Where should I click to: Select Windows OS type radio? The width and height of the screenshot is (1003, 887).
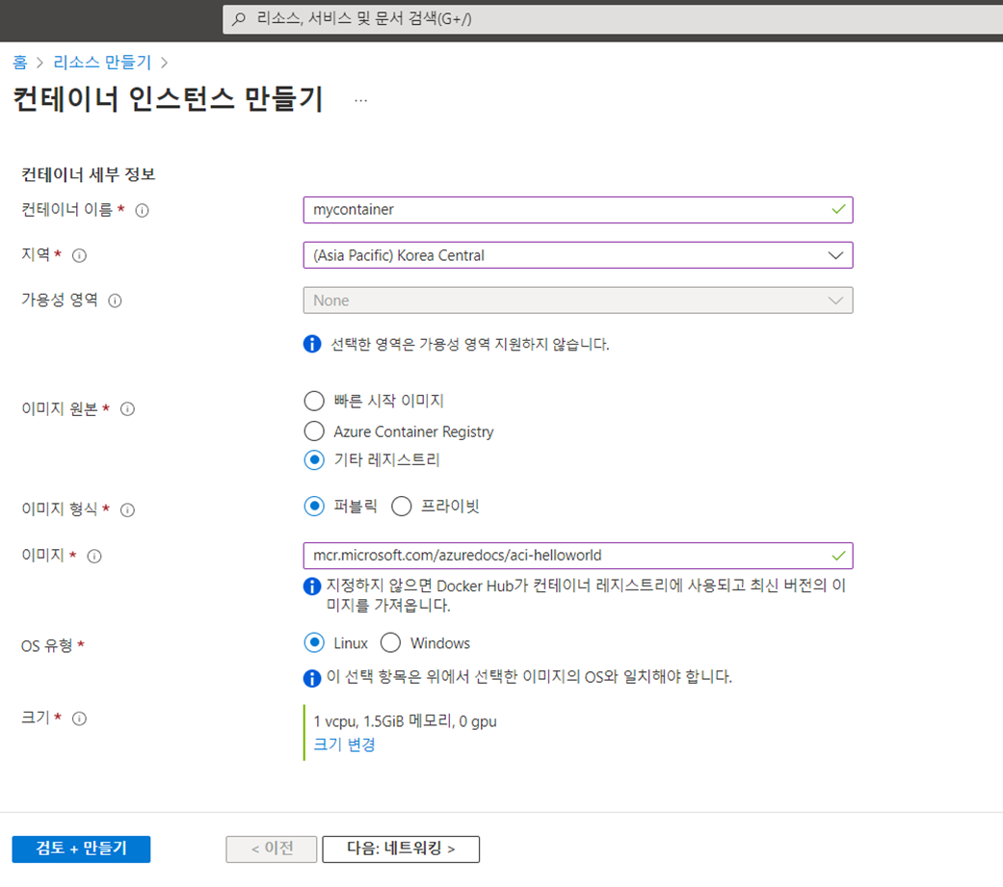[x=391, y=642]
